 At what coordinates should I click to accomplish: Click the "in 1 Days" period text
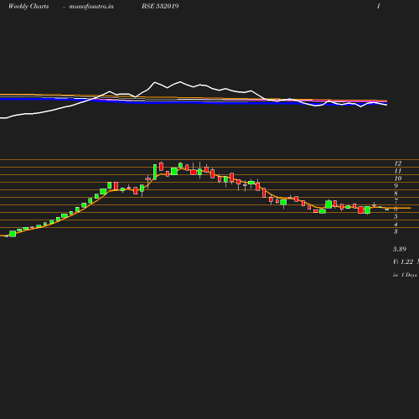405,275
